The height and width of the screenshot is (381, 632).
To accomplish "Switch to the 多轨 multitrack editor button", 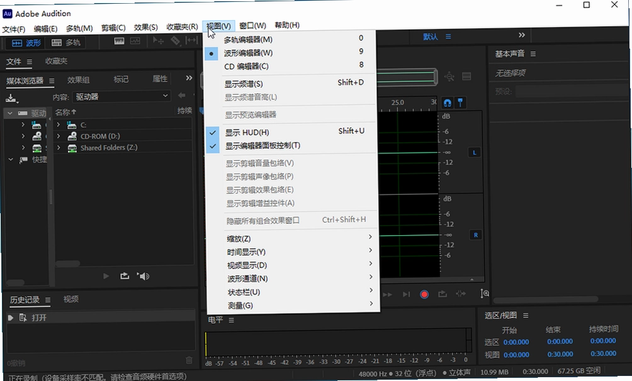I will click(x=67, y=42).
